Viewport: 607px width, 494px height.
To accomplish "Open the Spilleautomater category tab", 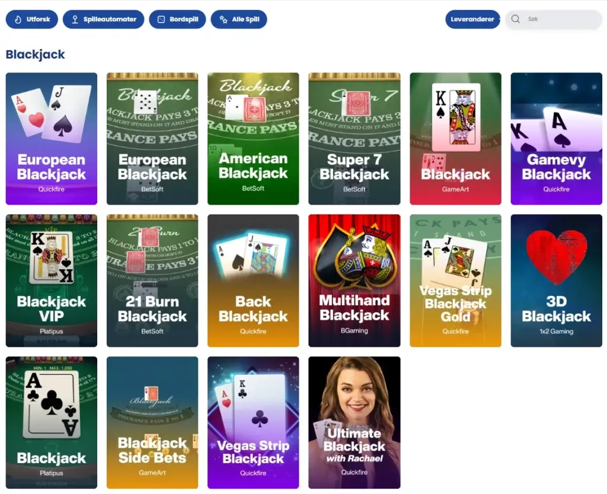I will click(x=103, y=20).
